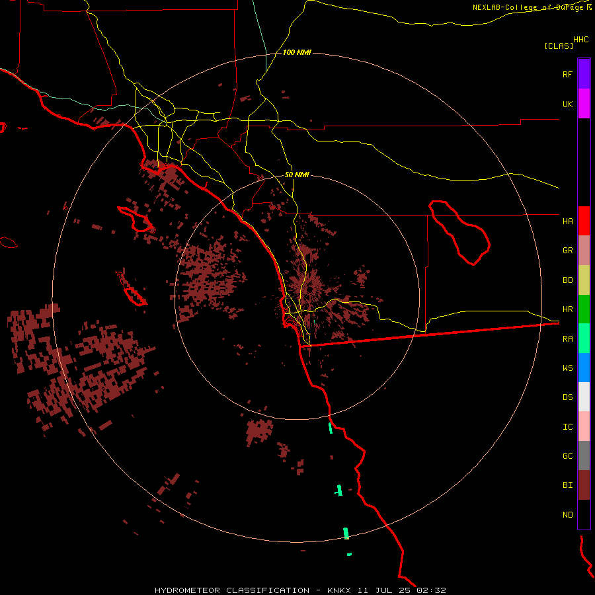Click the 02:32 timestamp
595x595 pixels.
431,590
